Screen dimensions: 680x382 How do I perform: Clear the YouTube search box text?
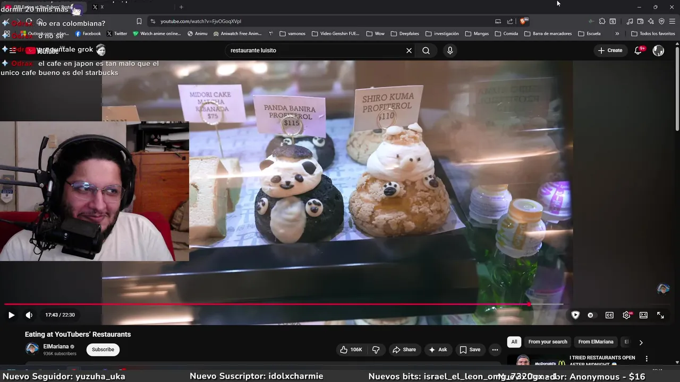(409, 50)
